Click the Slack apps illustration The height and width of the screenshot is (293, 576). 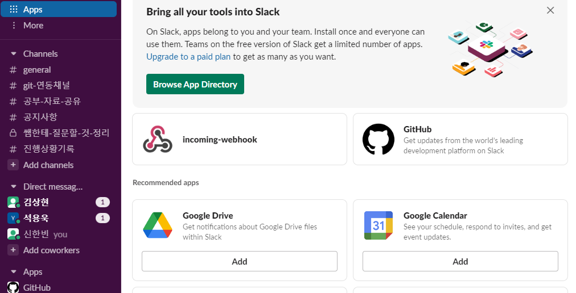pyautogui.click(x=491, y=48)
